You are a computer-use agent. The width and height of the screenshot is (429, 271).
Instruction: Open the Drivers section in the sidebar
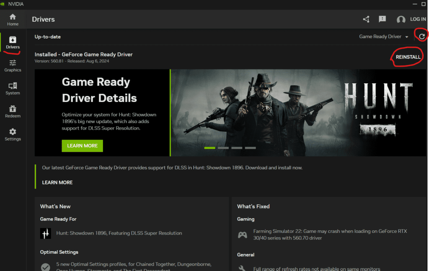(x=13, y=43)
